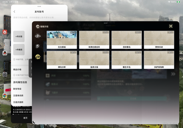Select the first region emblem in game sidebar
The height and width of the screenshot is (128, 183).
38,36
